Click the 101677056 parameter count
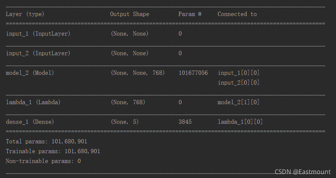 (x=193, y=73)
